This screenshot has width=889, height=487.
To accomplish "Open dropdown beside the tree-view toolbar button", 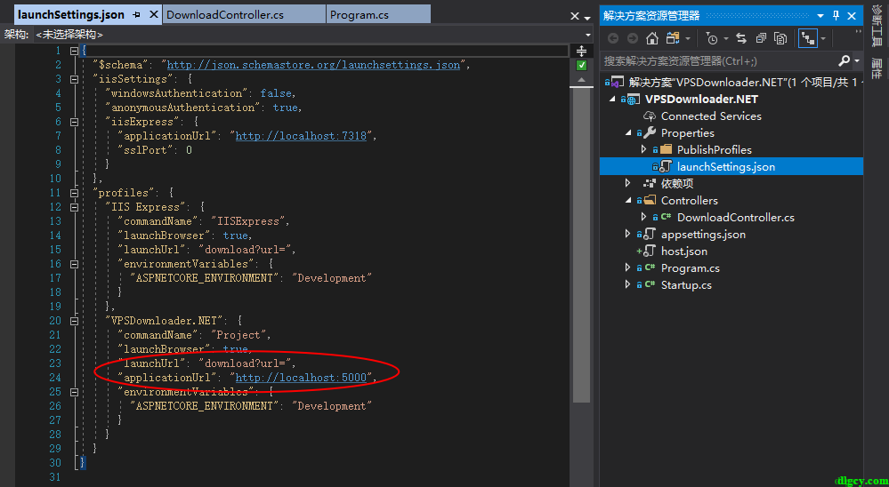I will tap(822, 38).
